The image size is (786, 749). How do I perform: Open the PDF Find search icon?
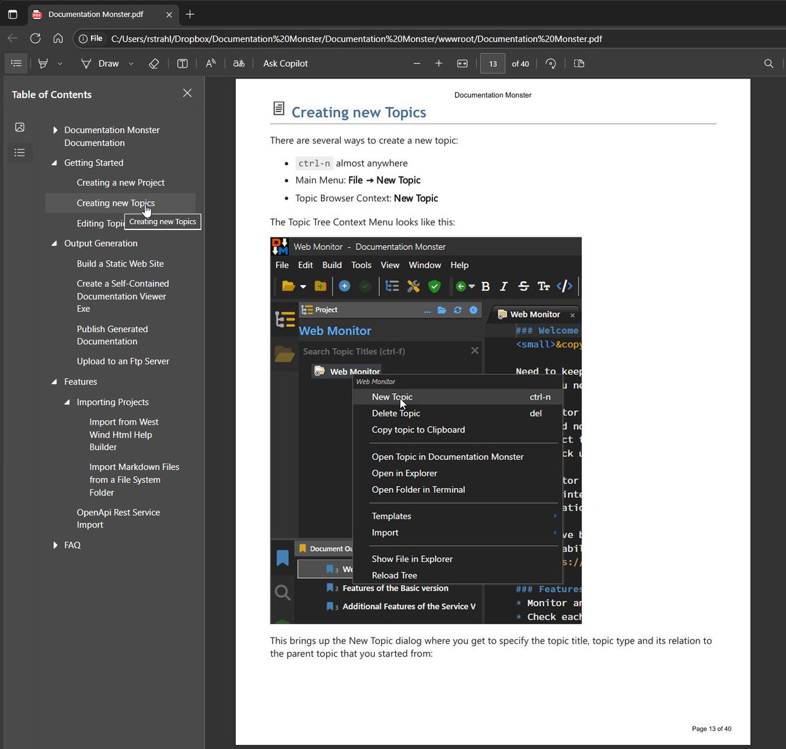[769, 64]
